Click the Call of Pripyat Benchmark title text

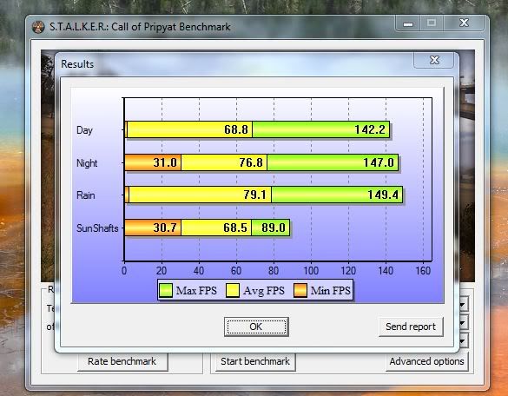pos(140,27)
